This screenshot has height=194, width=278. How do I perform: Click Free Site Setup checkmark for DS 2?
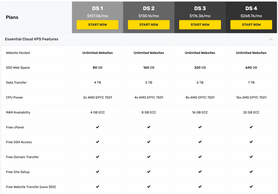[149, 172]
